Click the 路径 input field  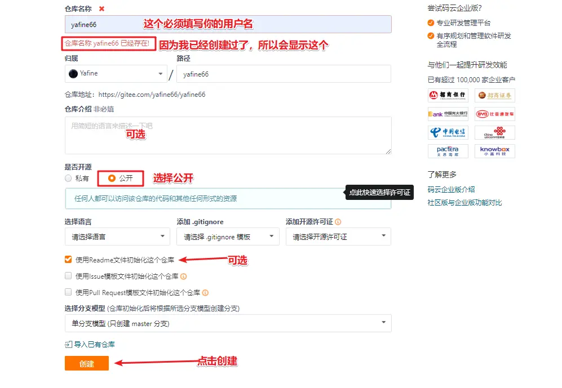[284, 74]
